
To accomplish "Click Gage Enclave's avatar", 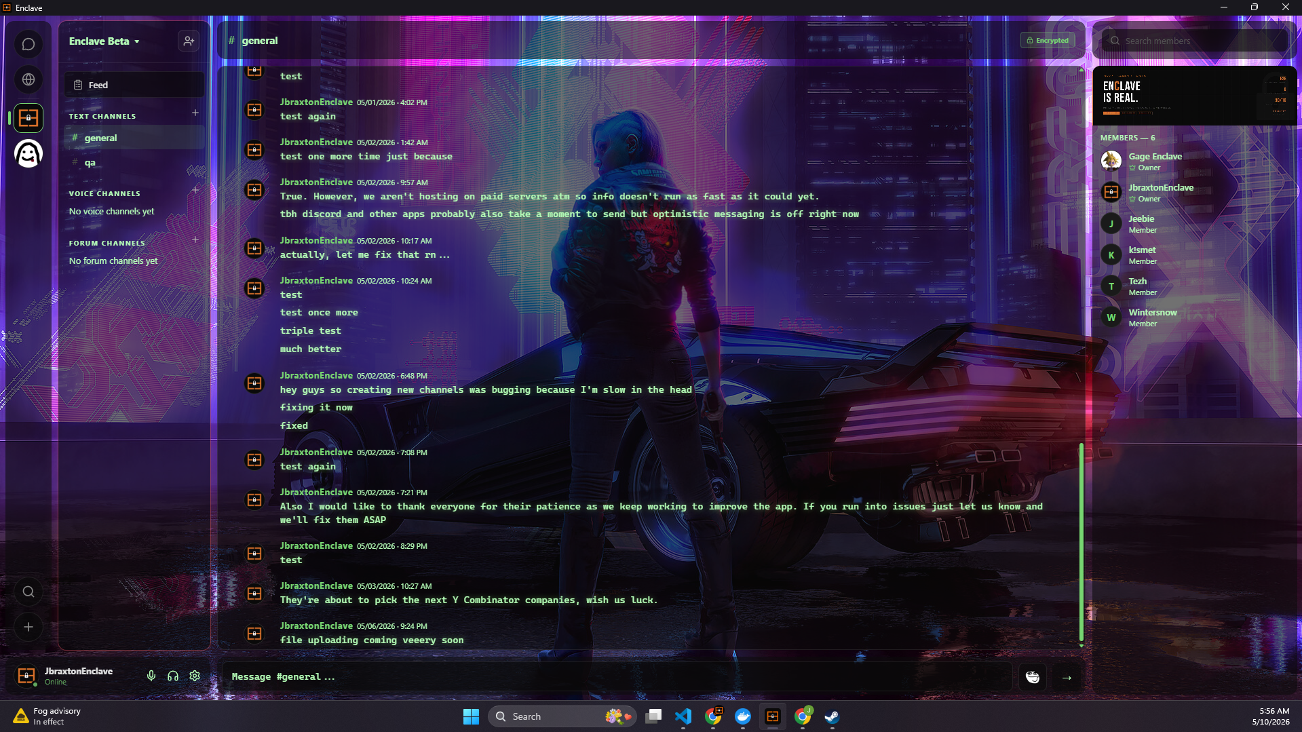I will (x=1111, y=161).
